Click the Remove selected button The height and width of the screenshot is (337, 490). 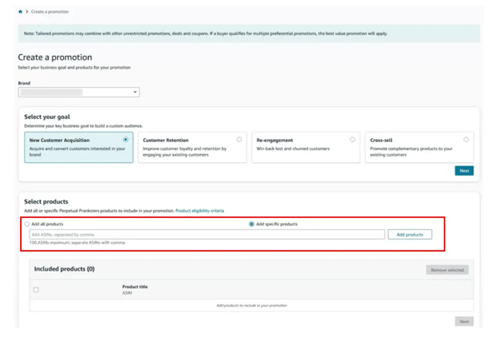coord(447,270)
